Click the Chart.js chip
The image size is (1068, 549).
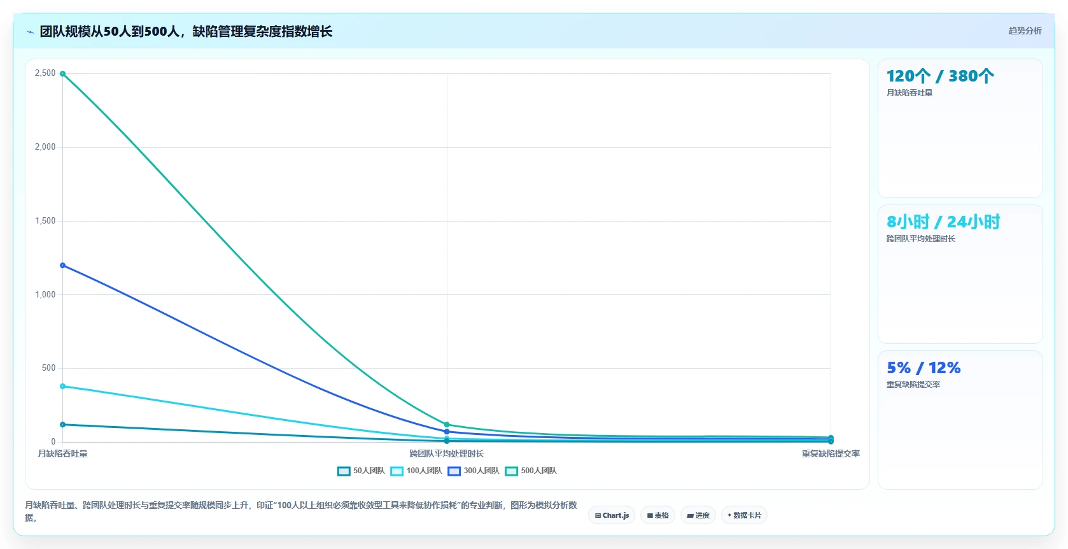pyautogui.click(x=612, y=515)
